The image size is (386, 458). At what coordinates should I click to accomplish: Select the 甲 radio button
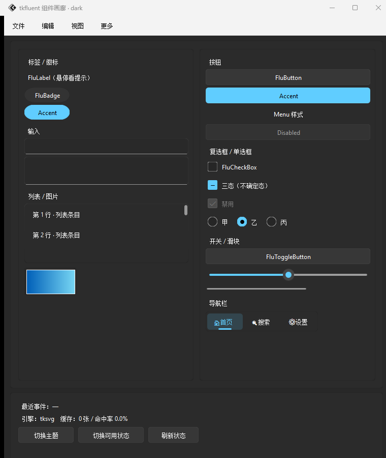pos(212,222)
